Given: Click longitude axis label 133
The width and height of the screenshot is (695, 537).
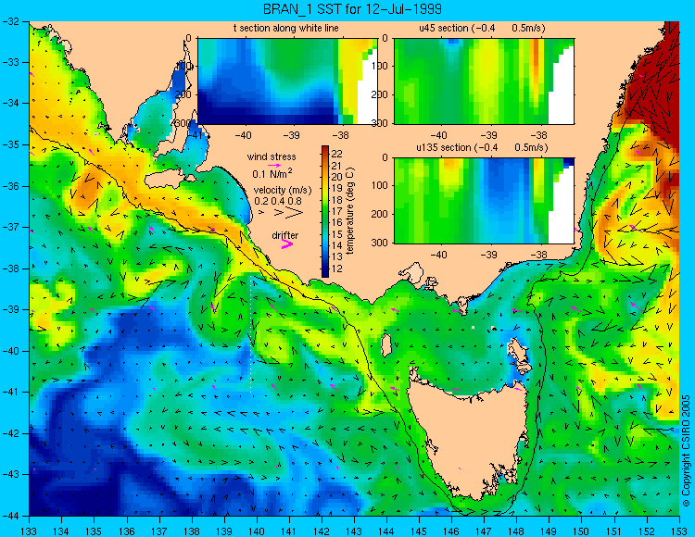Looking at the screenshot, I should tap(29, 531).
